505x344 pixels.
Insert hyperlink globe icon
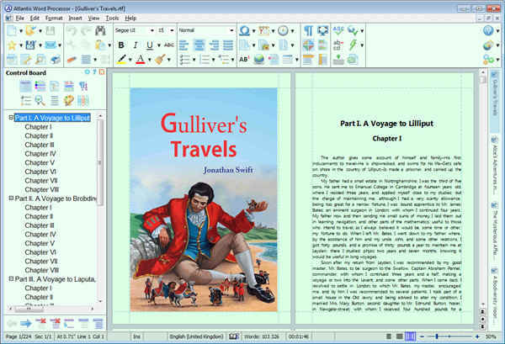click(258, 59)
